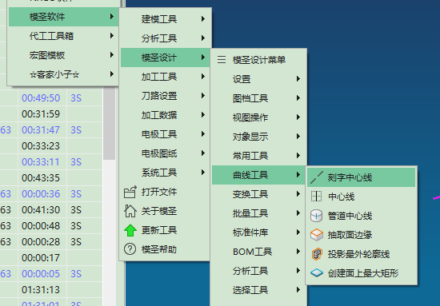Choose 抽取面边缘 menu item text
The height and width of the screenshot is (306, 440).
[x=350, y=235]
